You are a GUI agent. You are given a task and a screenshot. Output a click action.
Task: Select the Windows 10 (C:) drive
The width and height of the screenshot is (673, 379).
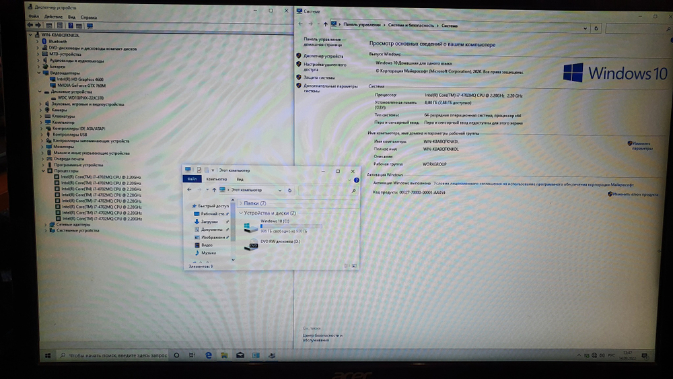click(282, 226)
